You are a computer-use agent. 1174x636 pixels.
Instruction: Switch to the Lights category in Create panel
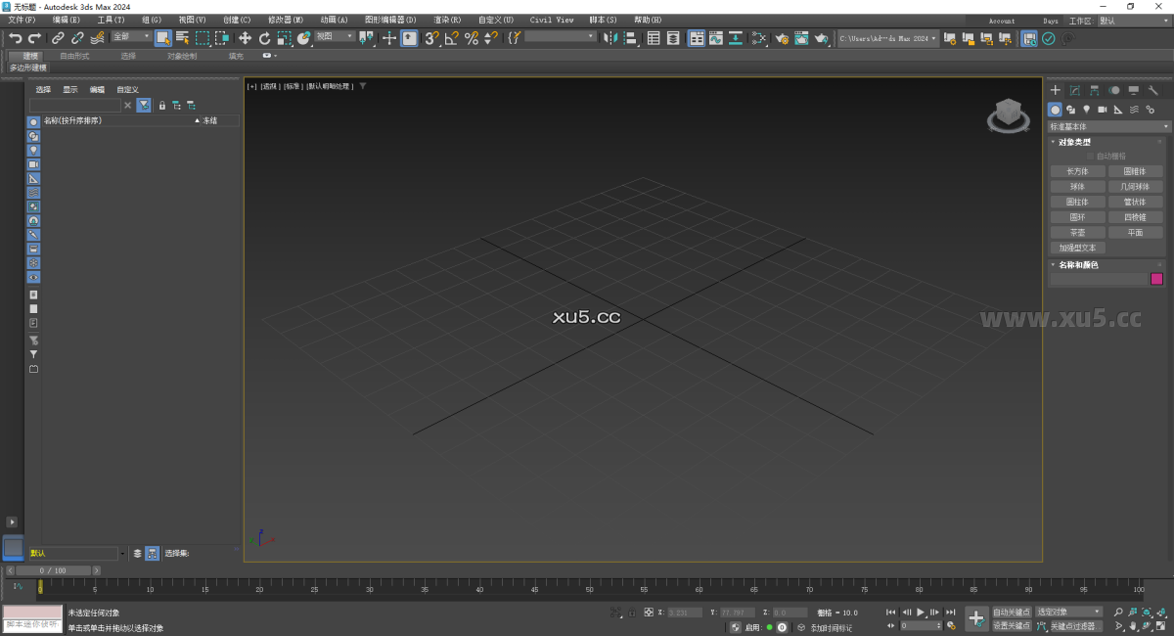(x=1087, y=108)
